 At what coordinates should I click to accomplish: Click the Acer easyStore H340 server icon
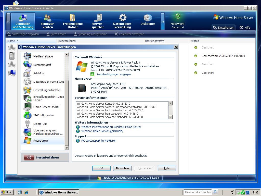pos(82,88)
